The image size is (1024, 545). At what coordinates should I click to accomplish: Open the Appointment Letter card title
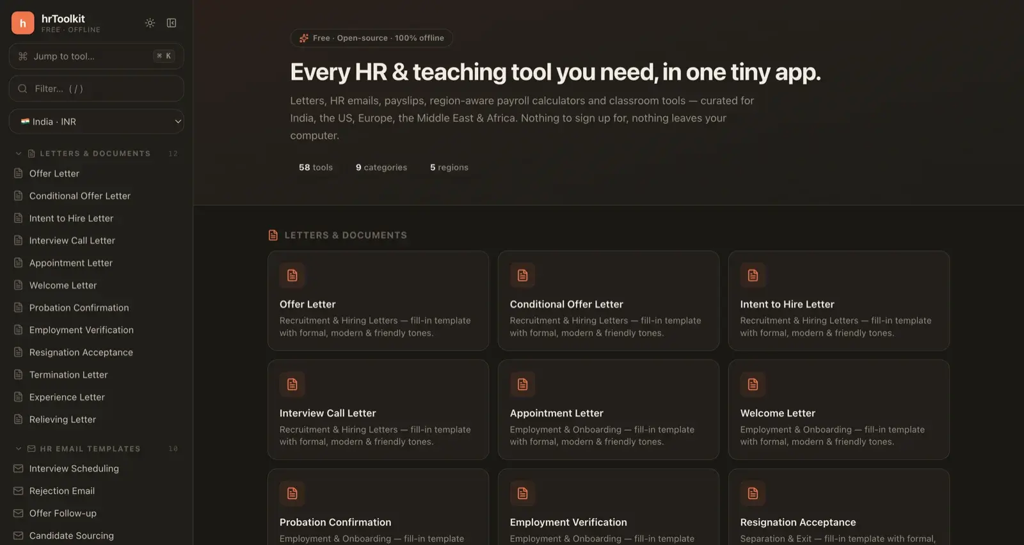pyautogui.click(x=557, y=413)
